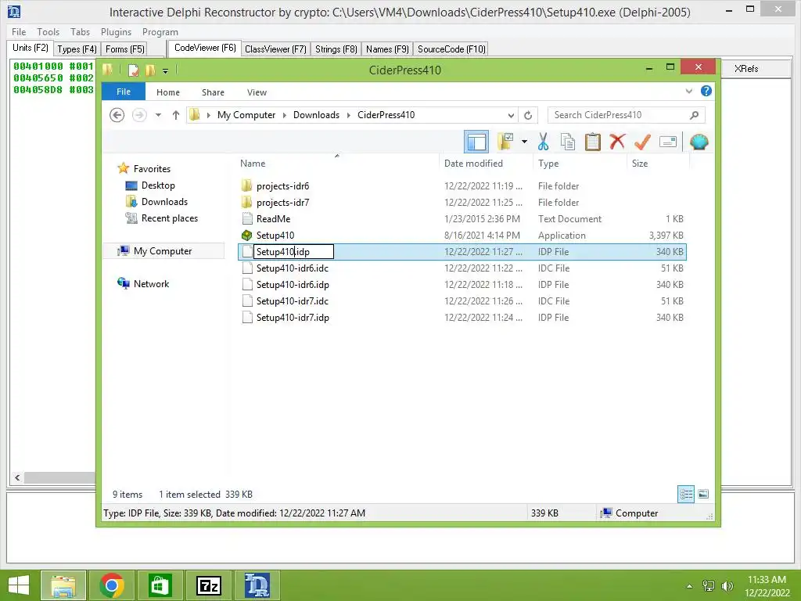
Task: Click inside the Setup410.idp rename box
Action: [x=294, y=251]
